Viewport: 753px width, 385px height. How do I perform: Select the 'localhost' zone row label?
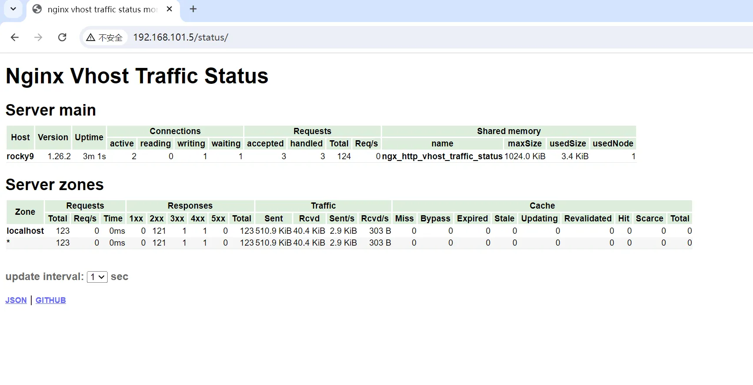pyautogui.click(x=25, y=231)
